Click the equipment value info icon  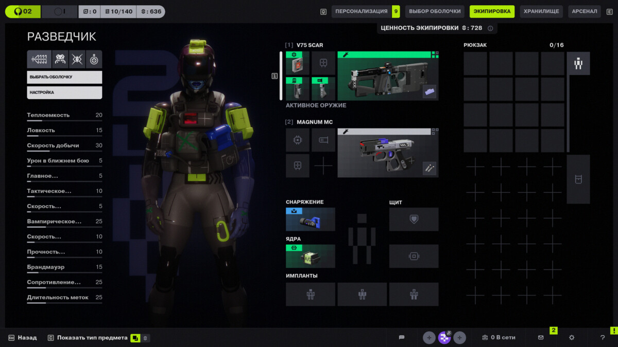click(x=490, y=28)
